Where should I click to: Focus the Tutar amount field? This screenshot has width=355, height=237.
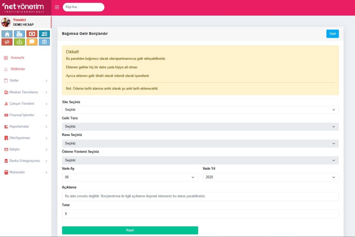click(200, 214)
